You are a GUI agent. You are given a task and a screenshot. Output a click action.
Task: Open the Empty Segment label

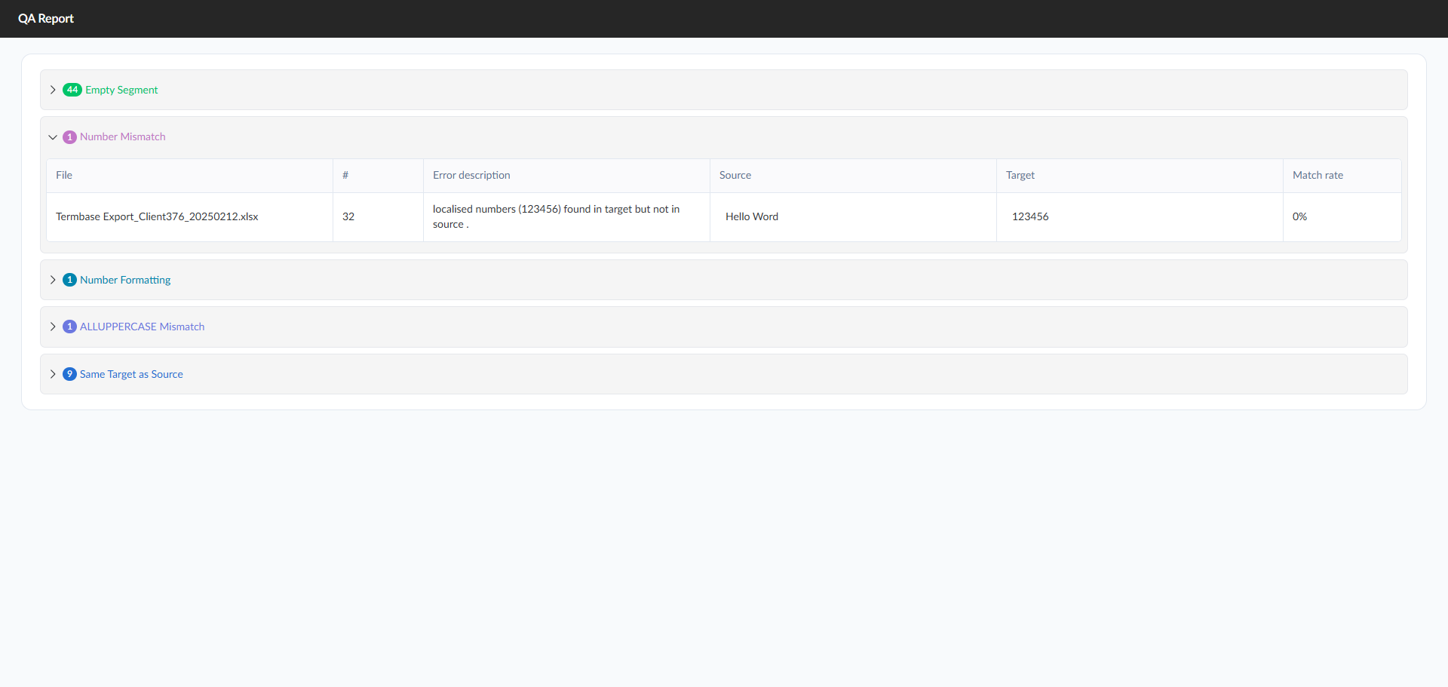tap(121, 90)
